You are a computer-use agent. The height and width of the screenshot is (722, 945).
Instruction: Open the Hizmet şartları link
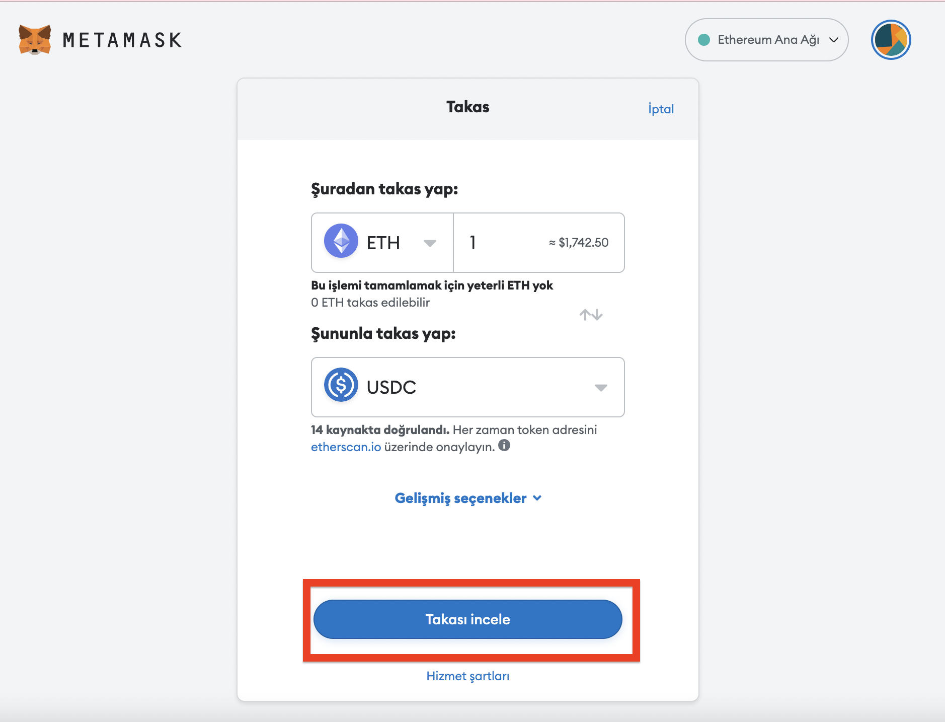point(468,676)
